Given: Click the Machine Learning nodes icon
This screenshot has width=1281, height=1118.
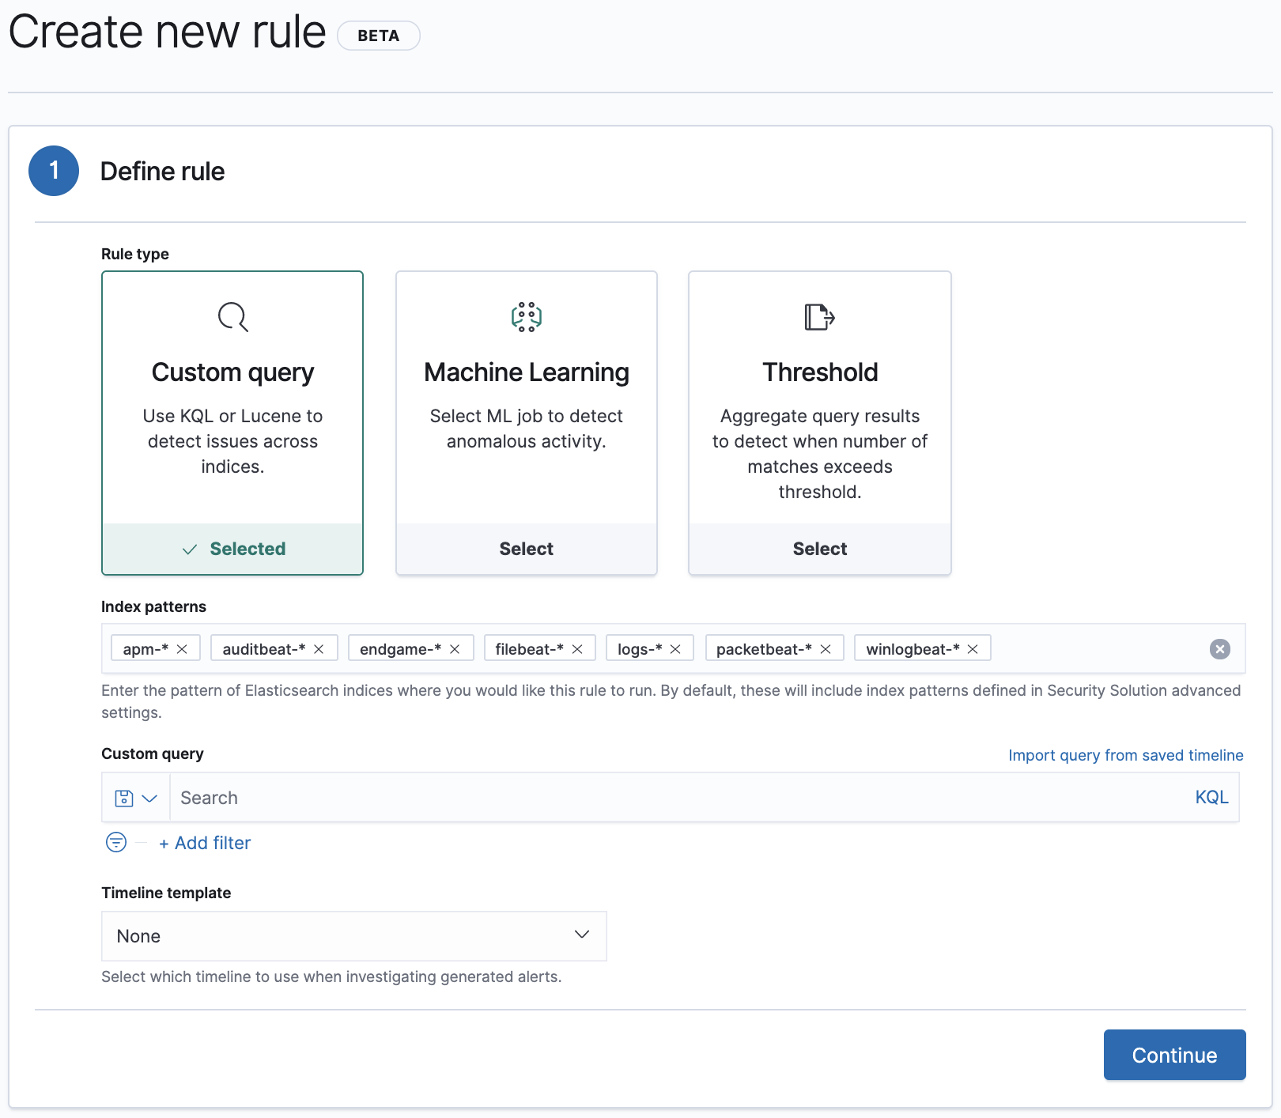Looking at the screenshot, I should pos(526,317).
